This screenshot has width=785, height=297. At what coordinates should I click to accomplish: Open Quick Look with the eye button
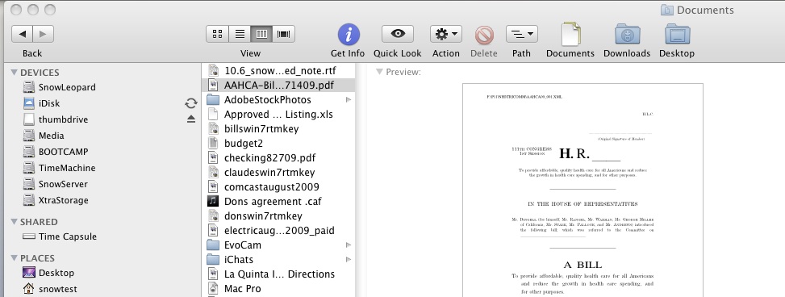[x=398, y=34]
